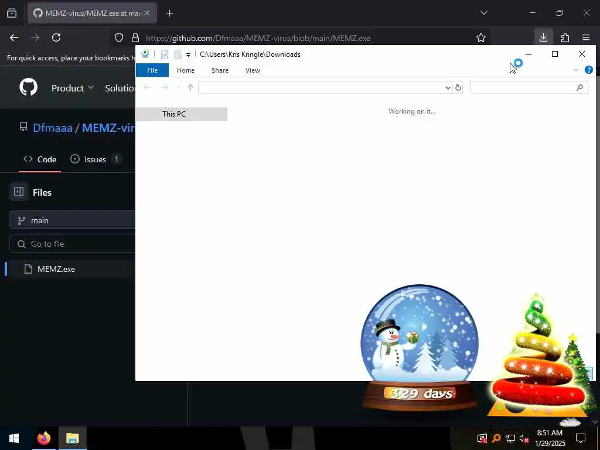List all tabs with the chevron
Screen dimensions: 600x450
point(483,13)
